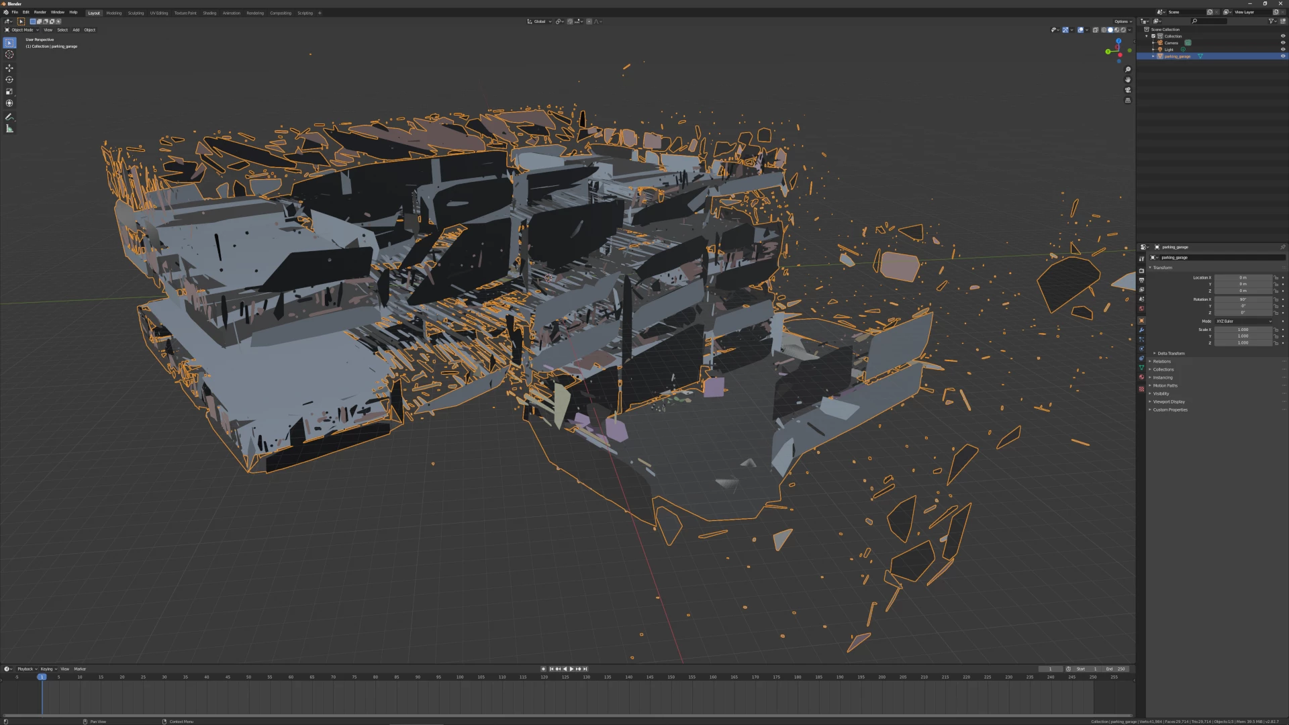Click frame 100 on the timeline ruler

(x=460, y=677)
